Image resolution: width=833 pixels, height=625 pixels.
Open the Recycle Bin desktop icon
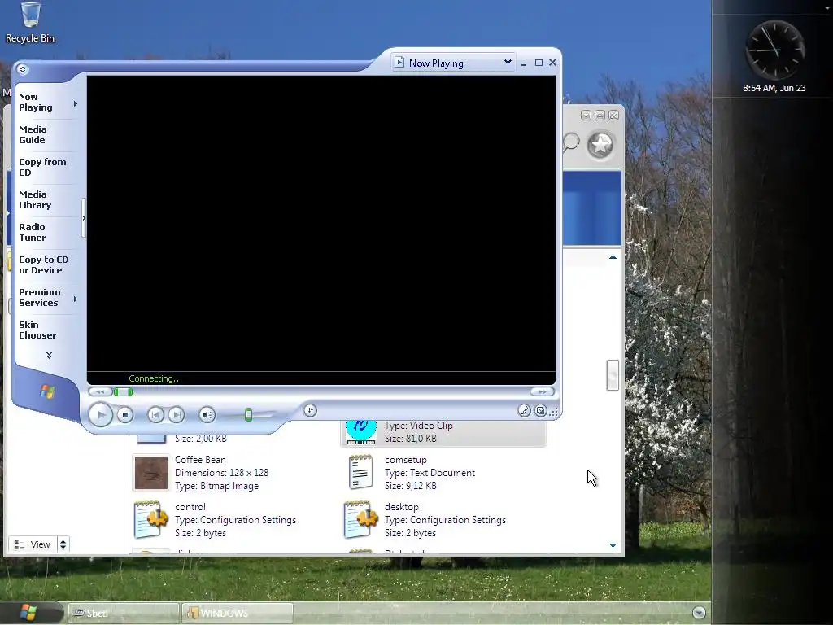point(30,22)
